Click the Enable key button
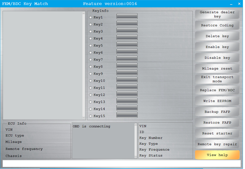This screenshot has width=245, height=169. pyautogui.click(x=217, y=47)
